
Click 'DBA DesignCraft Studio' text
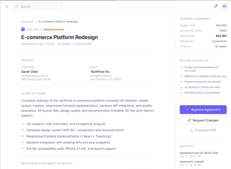tap(36, 79)
